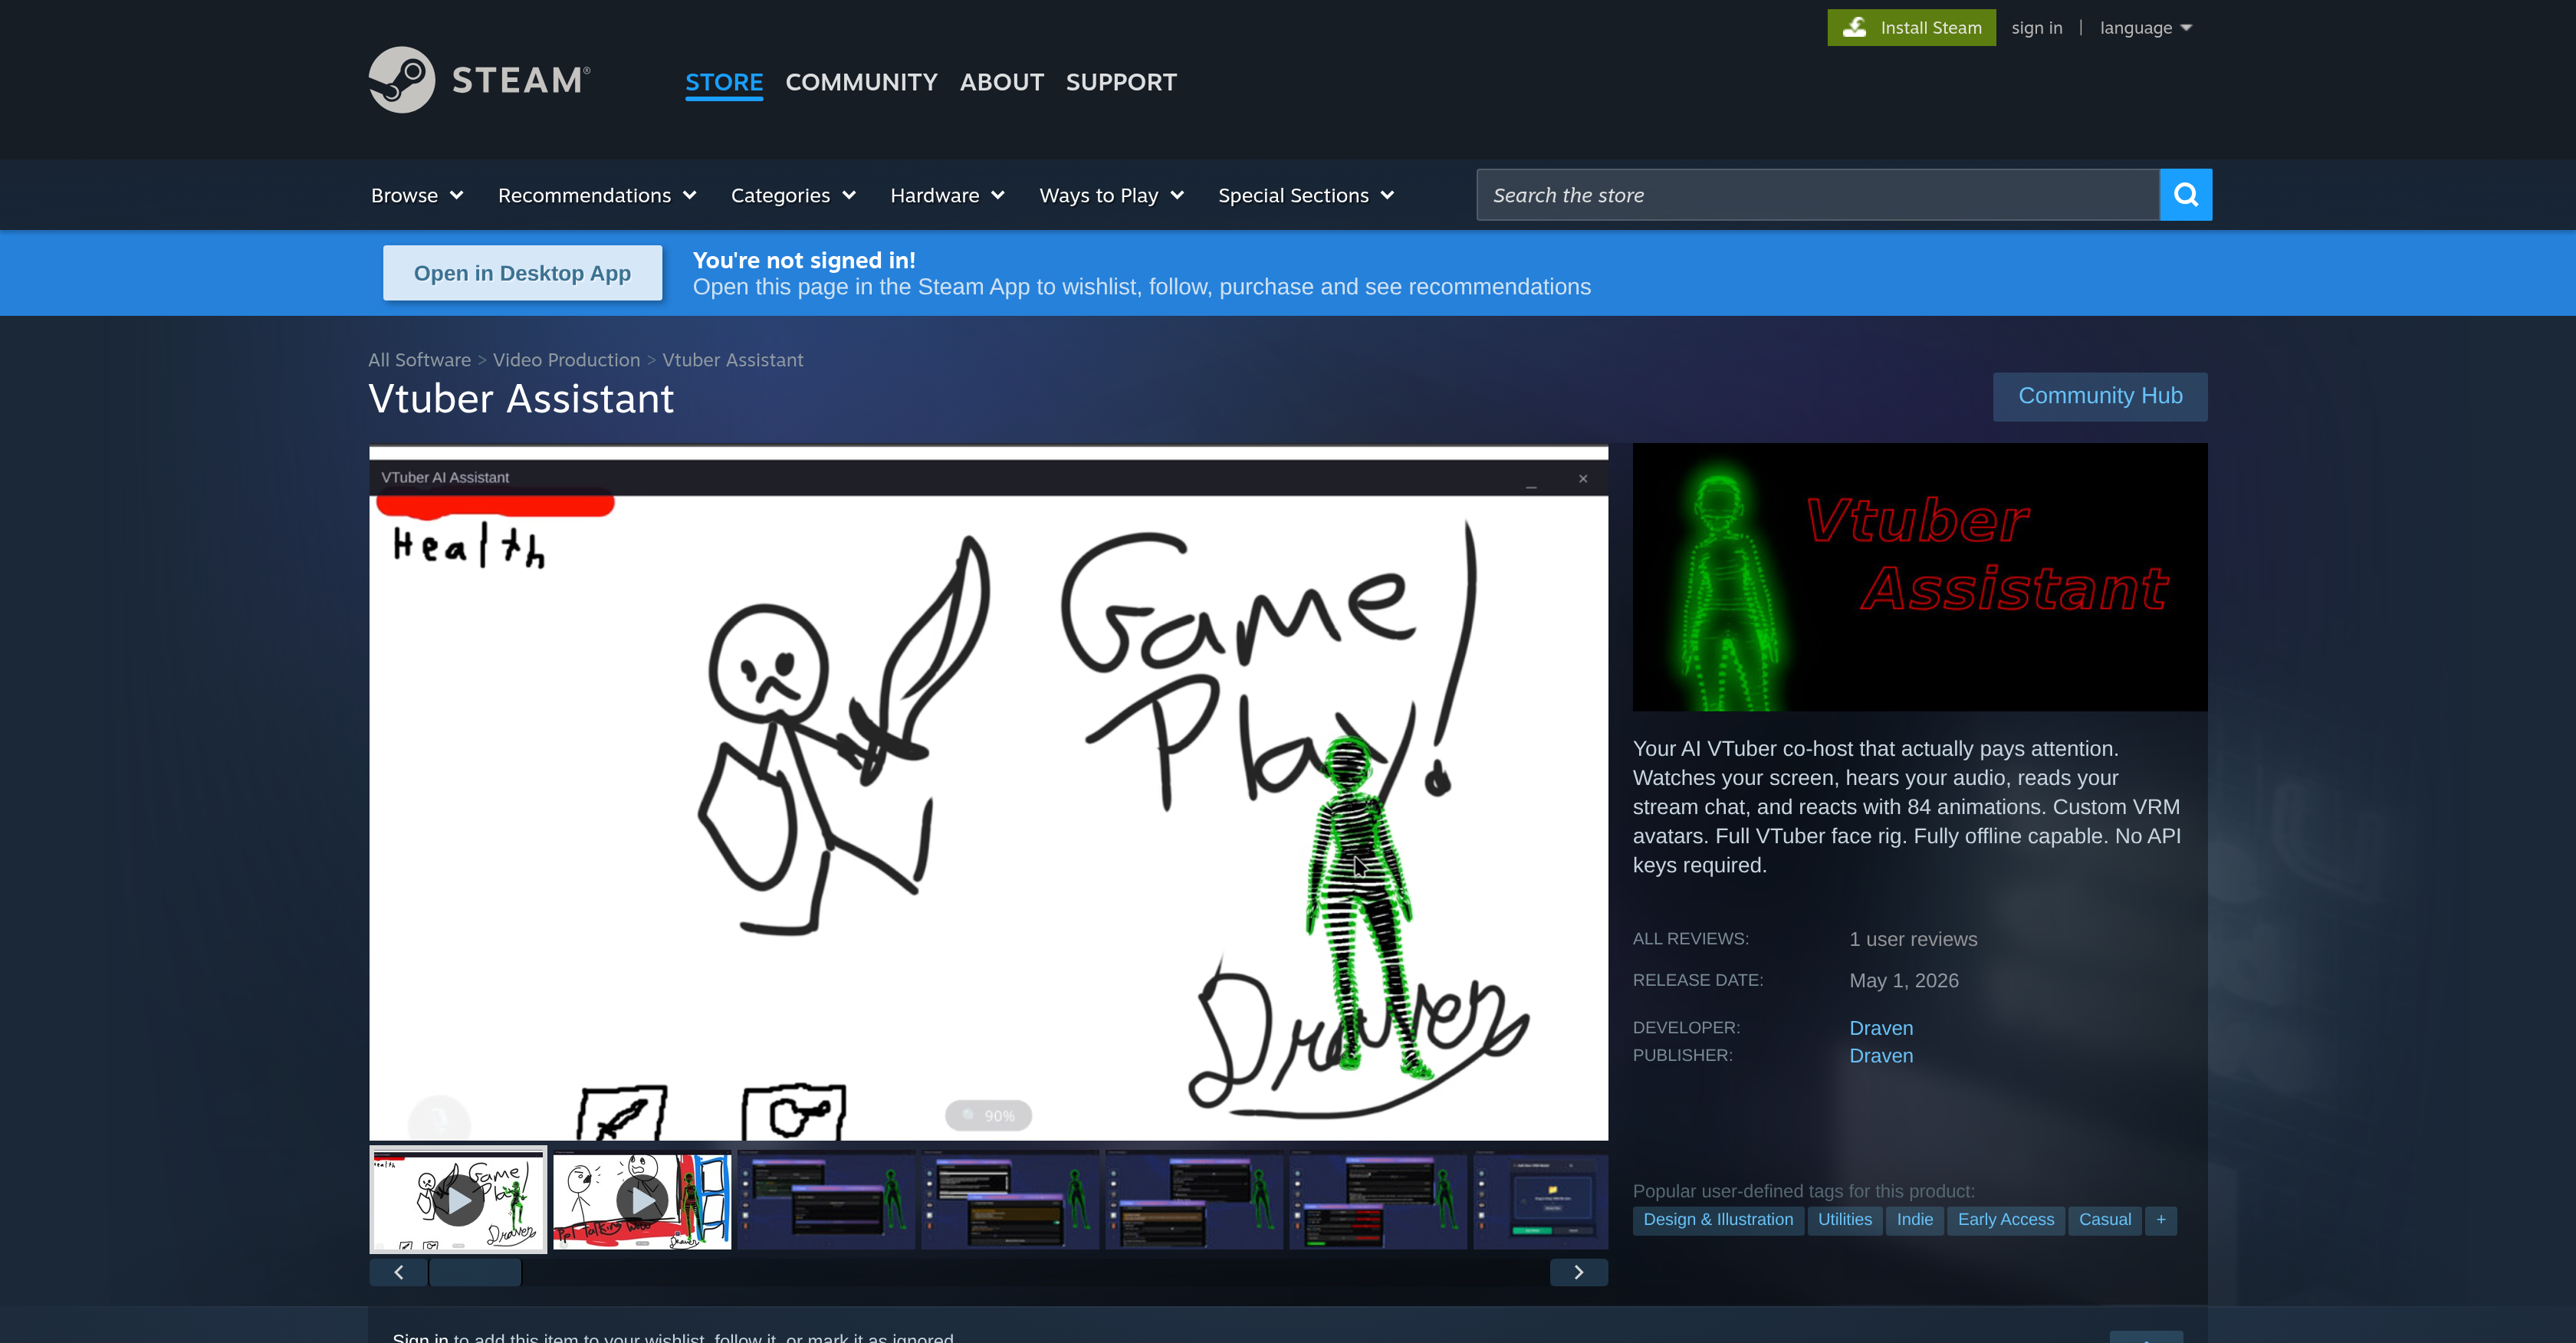Play the first Game Play video thumbnail
Image resolution: width=2576 pixels, height=1343 pixels.
pyautogui.click(x=458, y=1199)
